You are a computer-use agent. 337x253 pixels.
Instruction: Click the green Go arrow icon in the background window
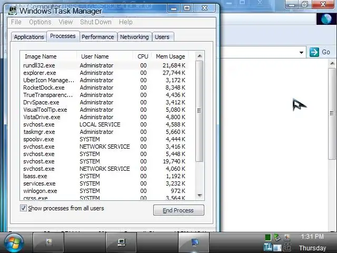(314, 52)
